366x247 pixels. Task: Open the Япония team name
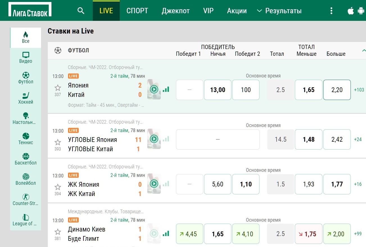[x=78, y=85]
